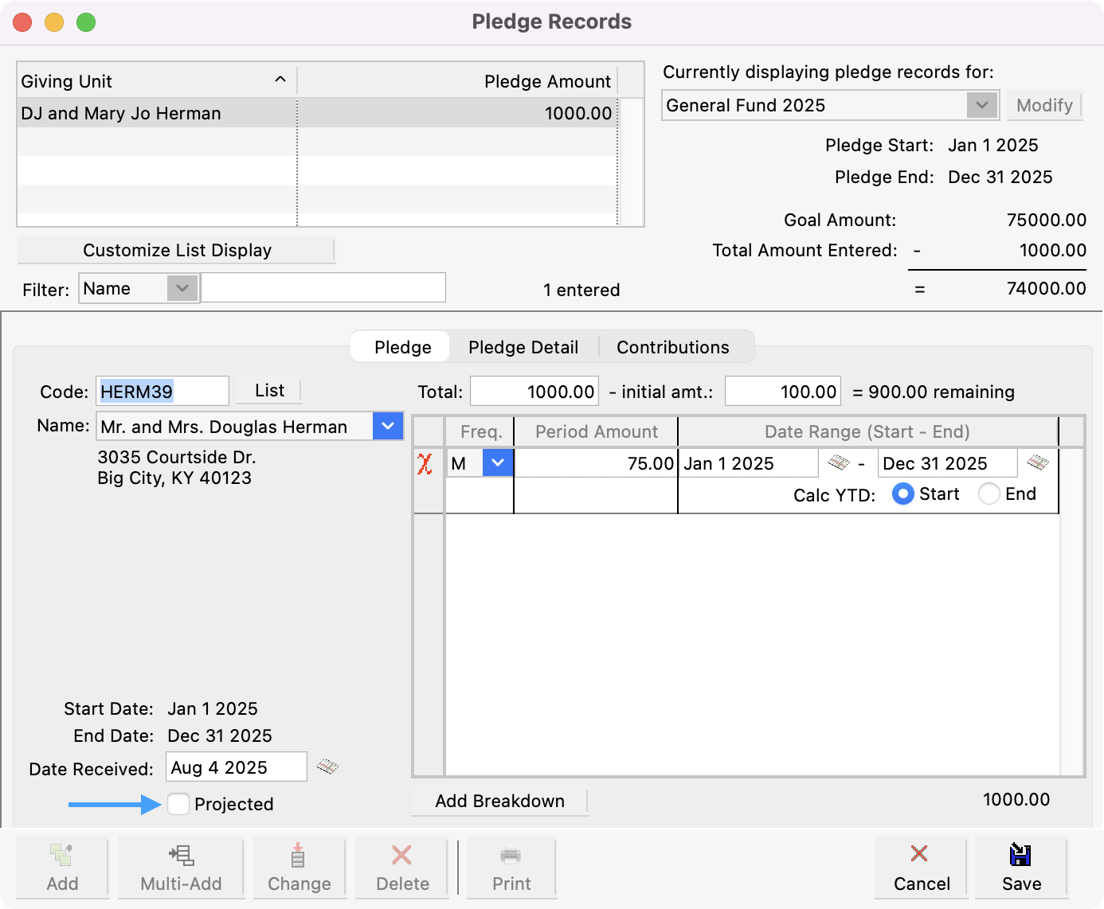Click the red X delete breakdown row icon
1104x909 pixels.
(x=425, y=464)
